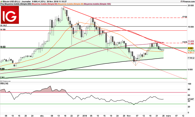
Task: Click the 60 label on RSI axis
Action: coord(189,95)
